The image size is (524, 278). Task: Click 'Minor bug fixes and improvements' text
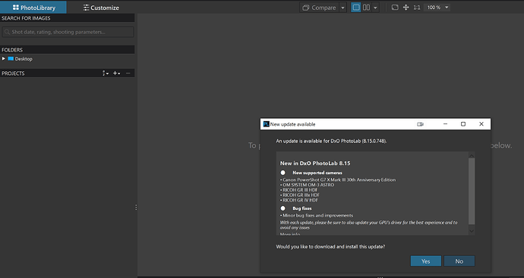tap(317, 215)
